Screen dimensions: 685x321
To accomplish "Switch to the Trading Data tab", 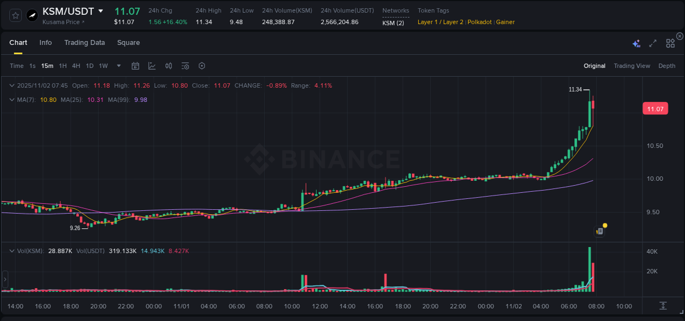I will click(84, 42).
